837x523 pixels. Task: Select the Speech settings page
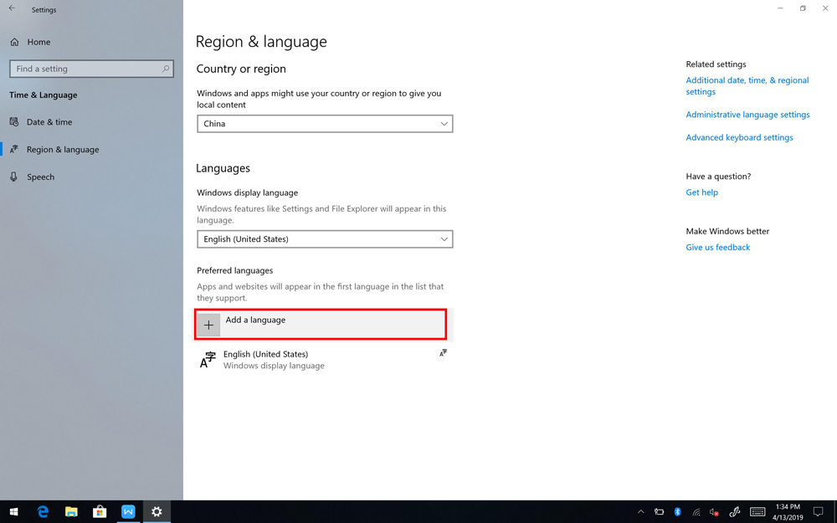pos(40,177)
